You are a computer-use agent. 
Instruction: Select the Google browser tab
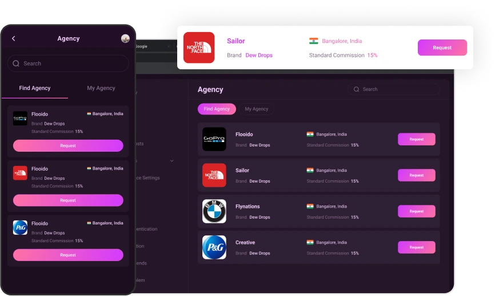[142, 46]
